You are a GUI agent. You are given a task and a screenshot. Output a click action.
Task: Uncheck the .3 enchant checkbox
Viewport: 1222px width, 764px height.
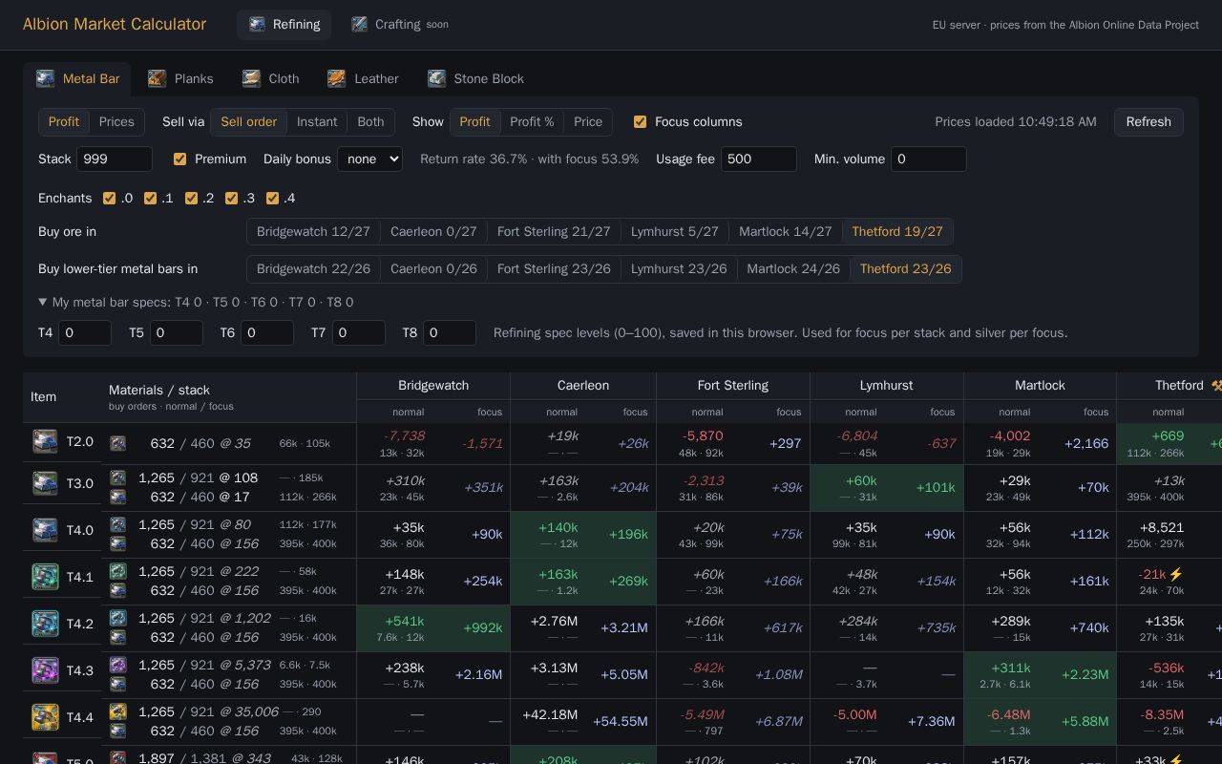231,198
